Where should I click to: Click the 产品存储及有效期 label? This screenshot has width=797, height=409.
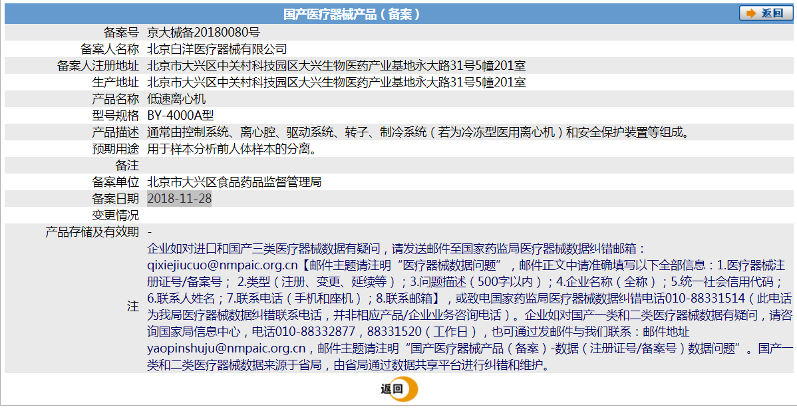pyautogui.click(x=92, y=232)
